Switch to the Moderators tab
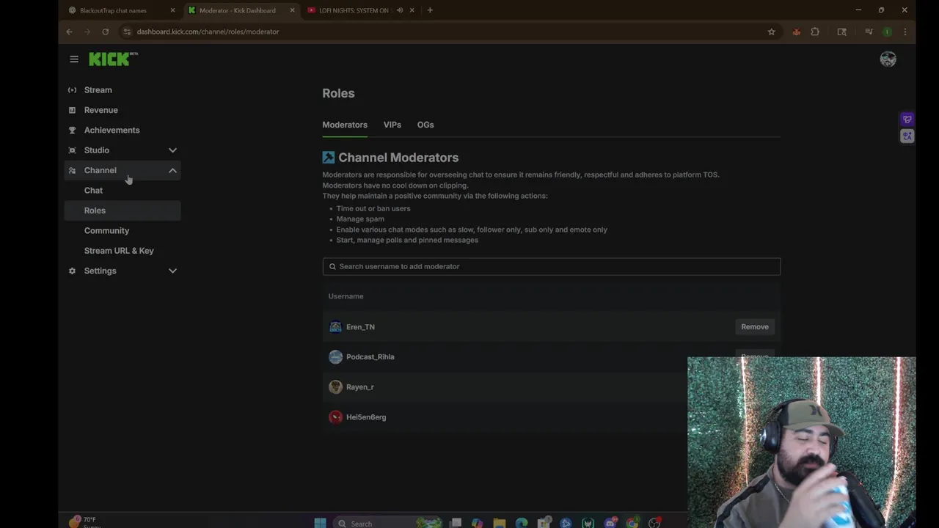939x528 pixels. [345, 125]
